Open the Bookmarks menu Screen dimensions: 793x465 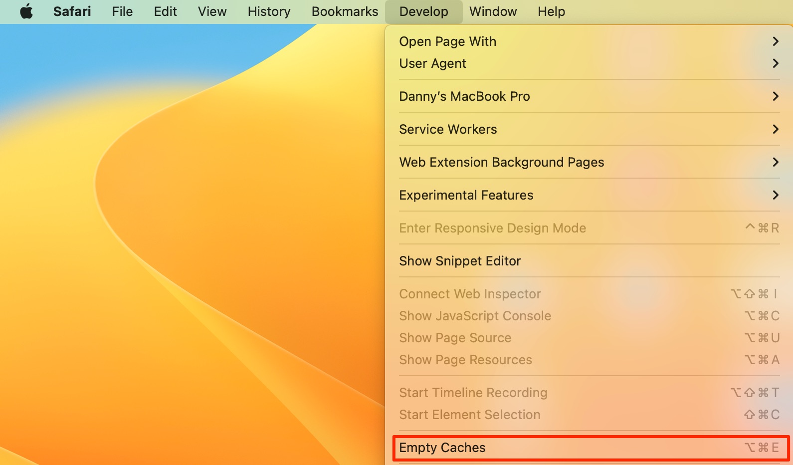[x=345, y=11]
